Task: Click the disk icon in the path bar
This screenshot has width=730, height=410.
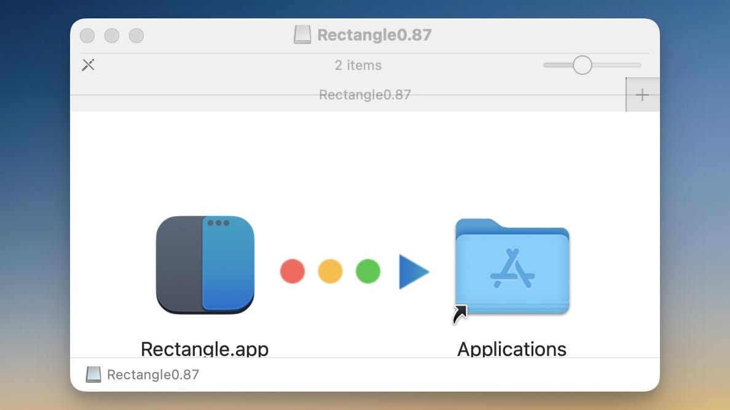Action: [93, 374]
